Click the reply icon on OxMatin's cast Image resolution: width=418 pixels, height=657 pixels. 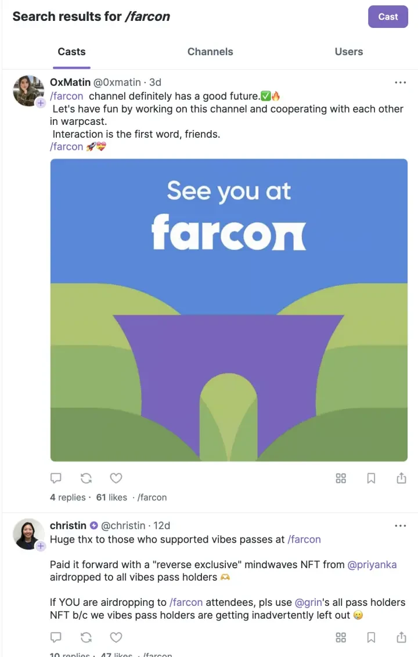56,478
